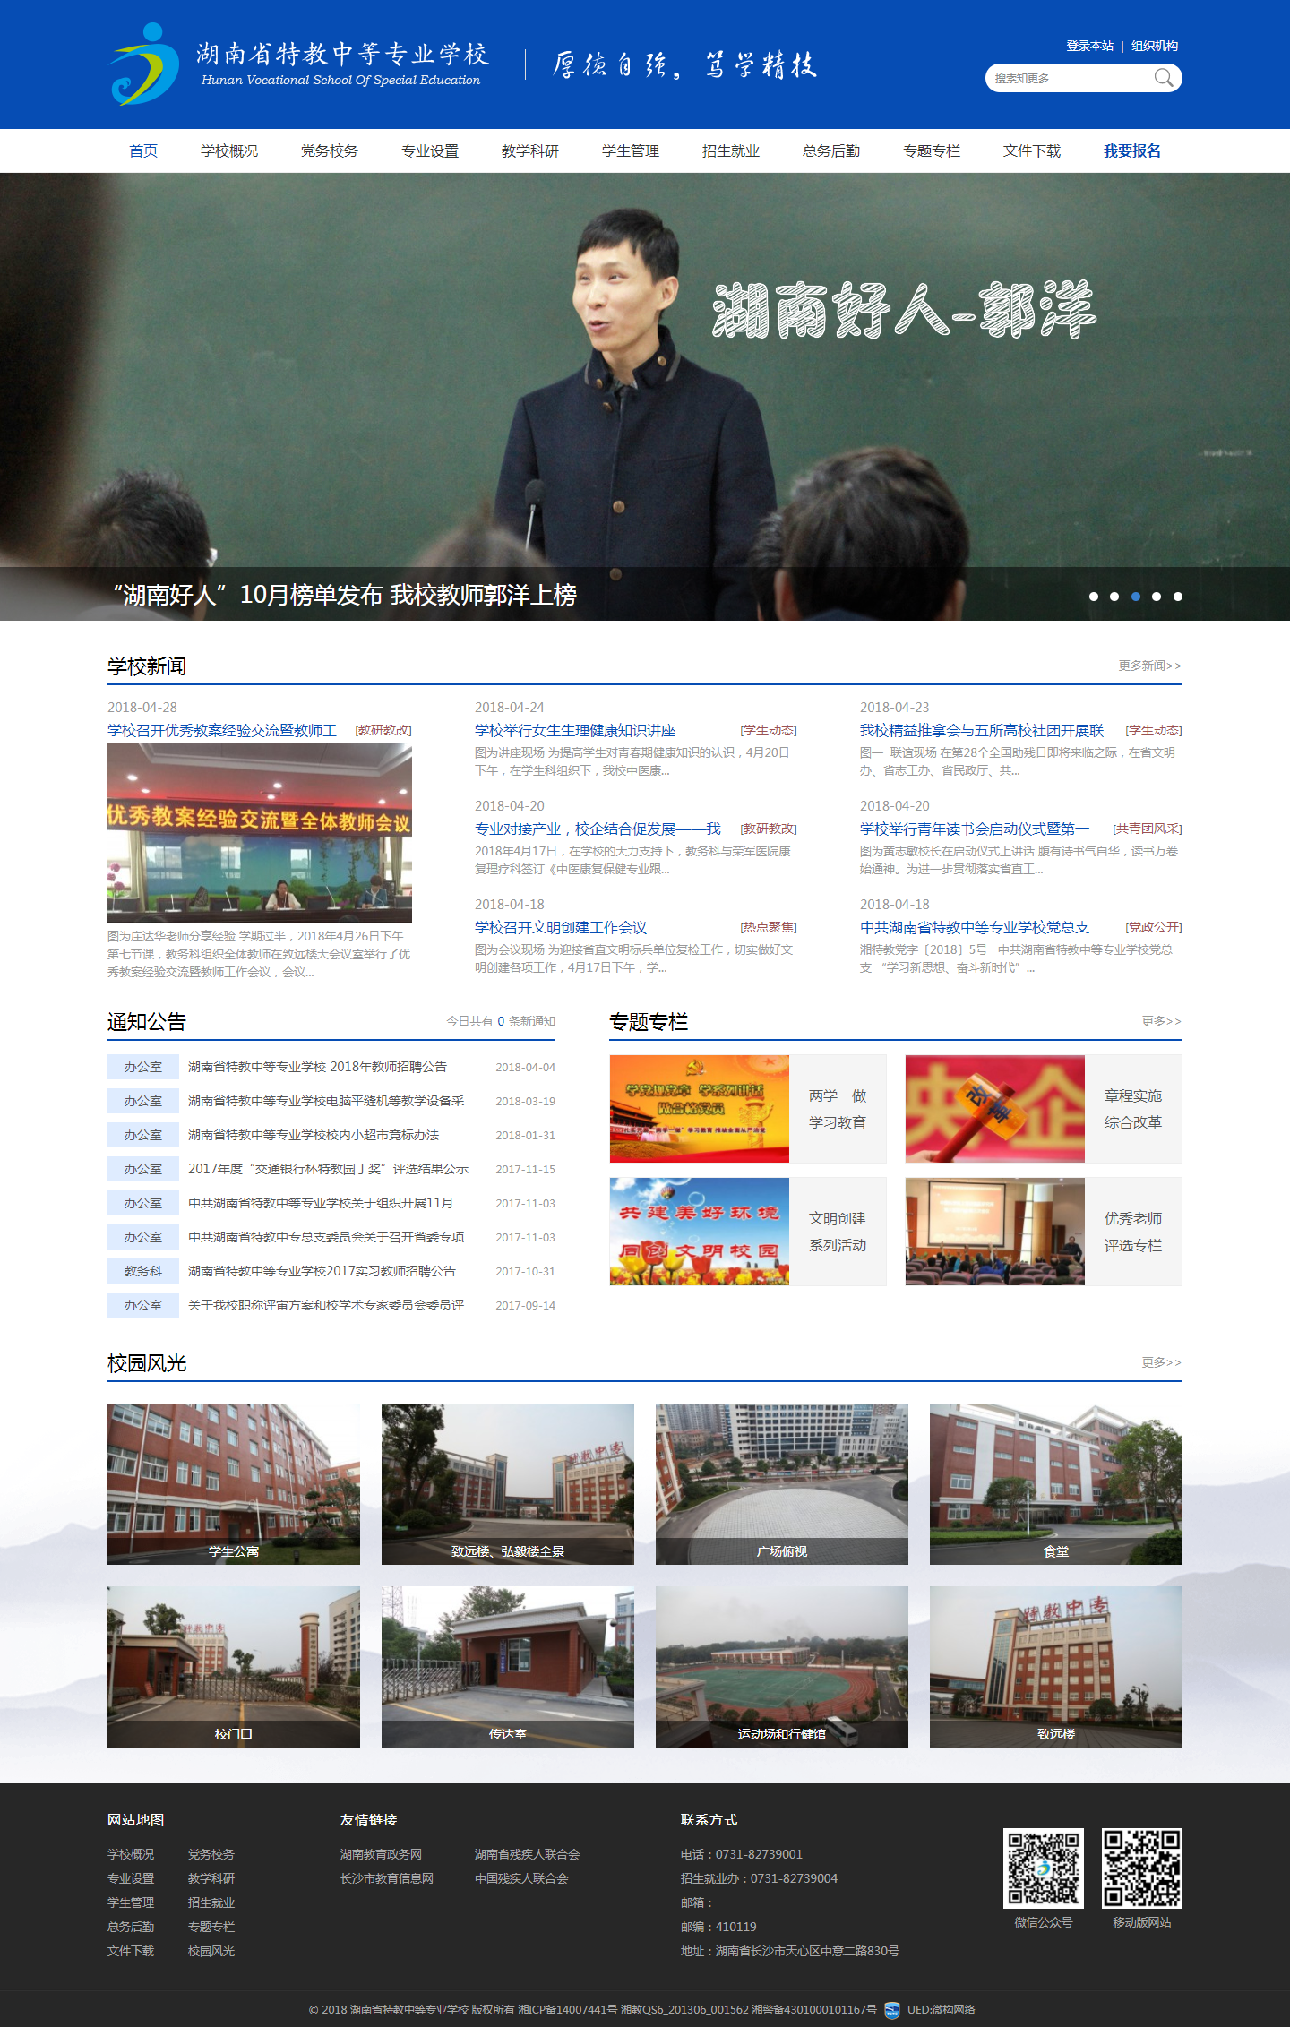
Task: Open the 2018年教师招聘公告 notice
Action: 317,1067
